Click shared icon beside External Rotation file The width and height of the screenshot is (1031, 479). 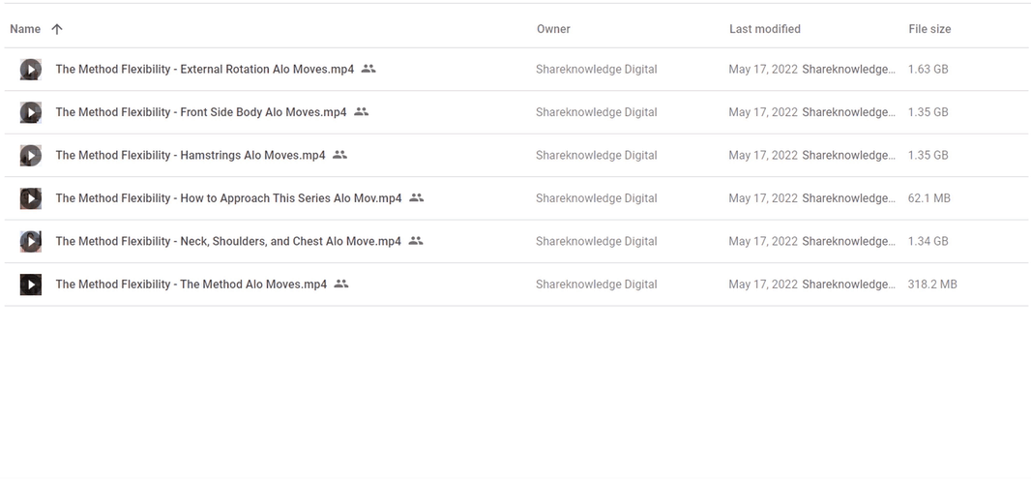pos(368,69)
